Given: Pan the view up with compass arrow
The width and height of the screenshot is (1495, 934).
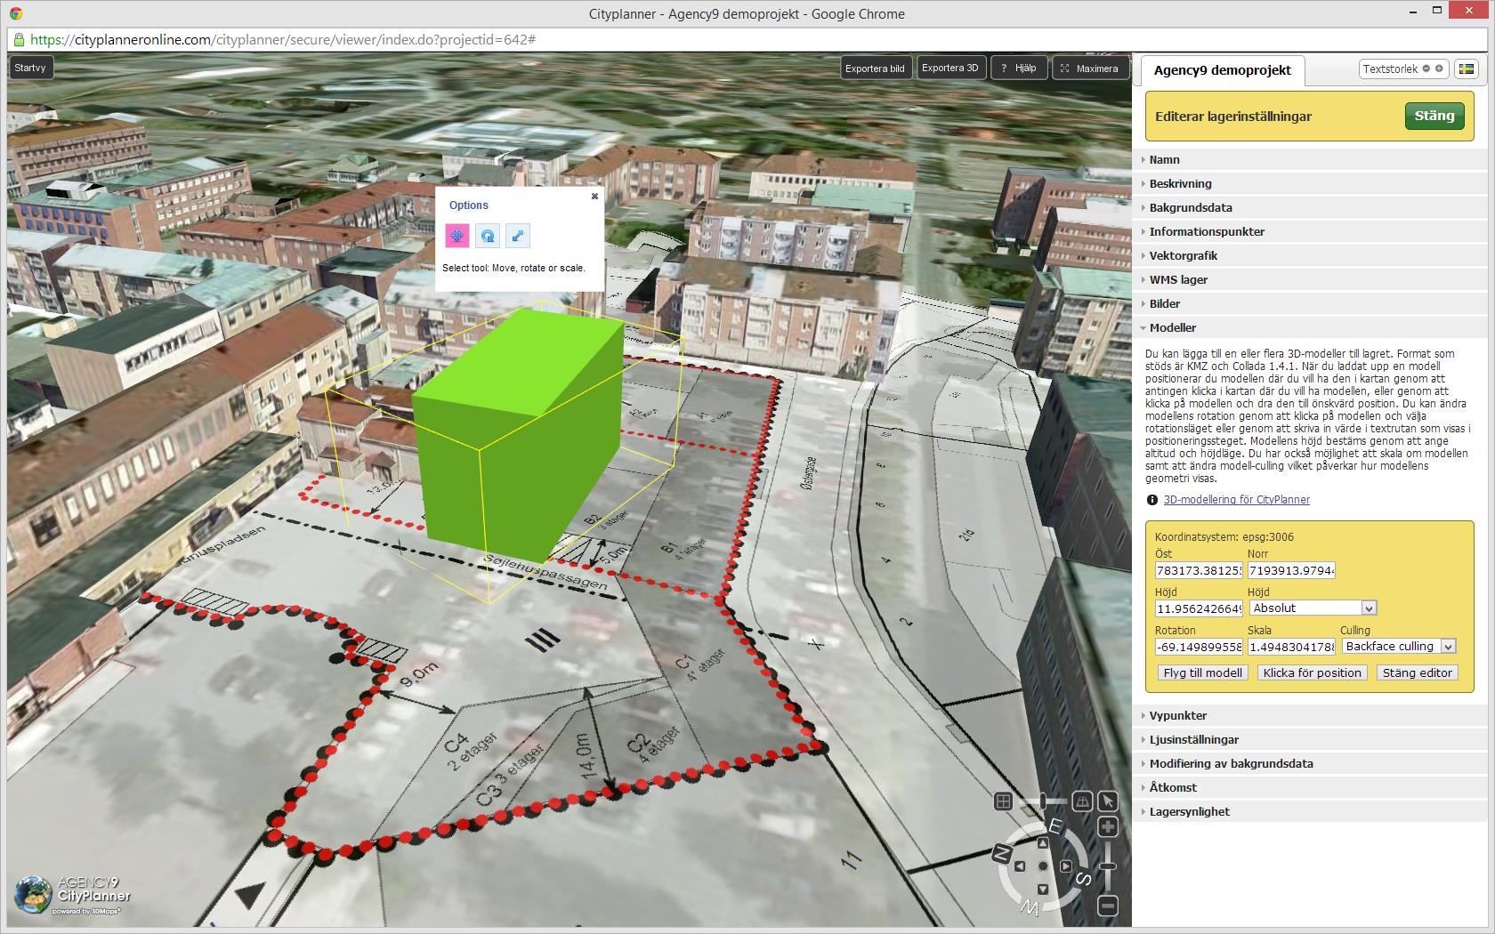Looking at the screenshot, I should click(1043, 843).
